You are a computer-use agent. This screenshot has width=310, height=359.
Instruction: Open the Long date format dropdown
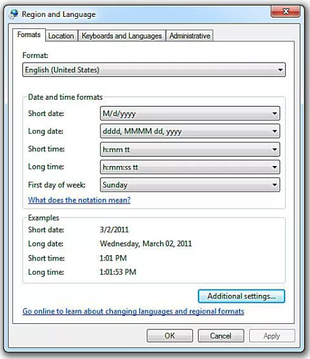pyautogui.click(x=190, y=131)
